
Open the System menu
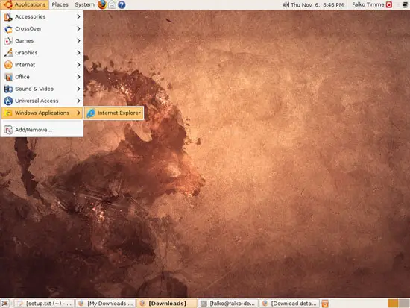[x=84, y=4]
